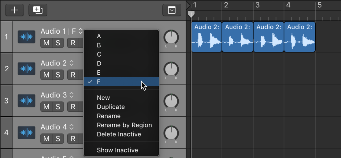Click the Audio 3 track name

click(54, 95)
